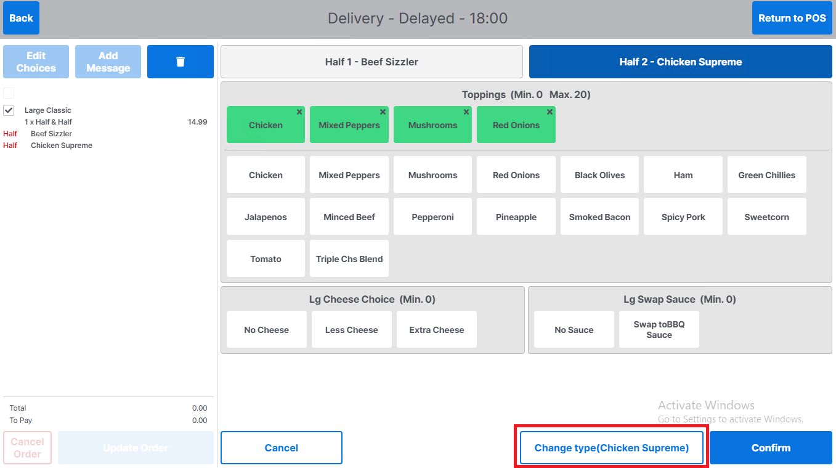Choose Extra Cheese option
This screenshot has width=836, height=468.
[436, 330]
